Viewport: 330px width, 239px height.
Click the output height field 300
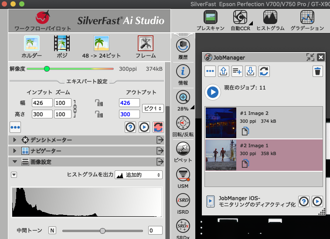[x=129, y=114]
